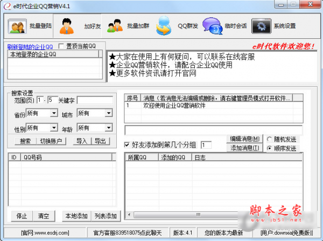The width and height of the screenshot is (323, 241).
Task: Click the 导入 button
Action: click(x=82, y=141)
